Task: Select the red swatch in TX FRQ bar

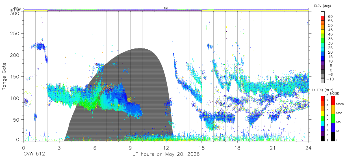Action: click(x=322, y=98)
